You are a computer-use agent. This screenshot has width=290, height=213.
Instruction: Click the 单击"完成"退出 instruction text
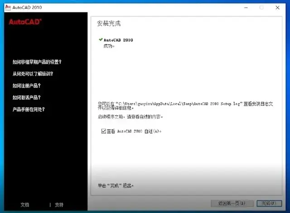[x=116, y=185]
